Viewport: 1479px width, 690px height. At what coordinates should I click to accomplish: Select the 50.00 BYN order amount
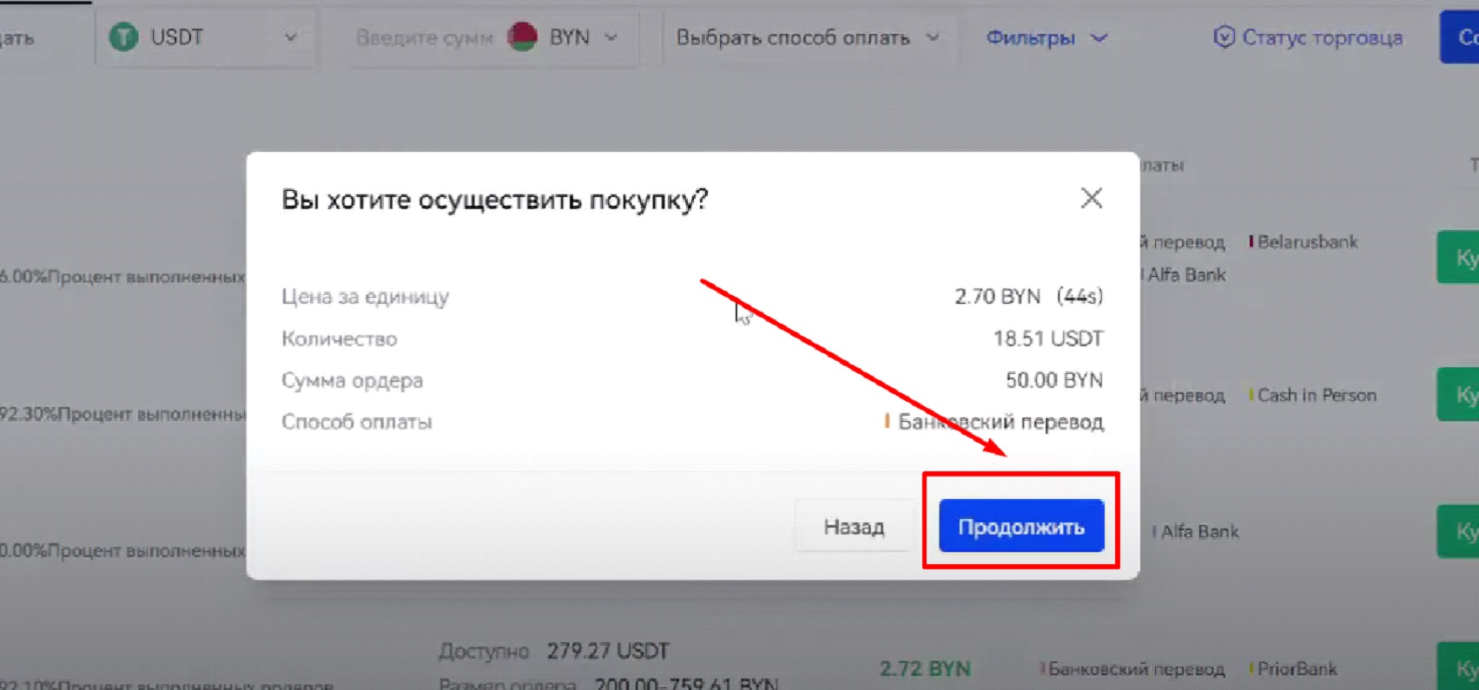point(1054,380)
